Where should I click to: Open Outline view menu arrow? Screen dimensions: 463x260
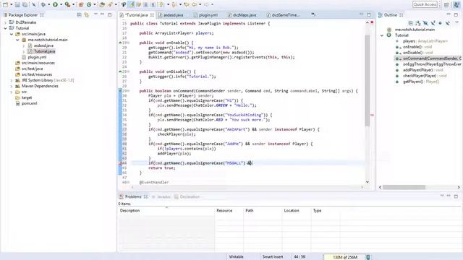click(456, 22)
